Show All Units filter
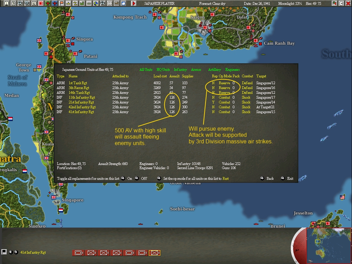Image resolution: width=352 pixels, height=264 pixels. click(x=146, y=69)
